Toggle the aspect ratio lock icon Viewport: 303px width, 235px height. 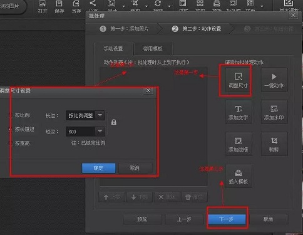114,122
